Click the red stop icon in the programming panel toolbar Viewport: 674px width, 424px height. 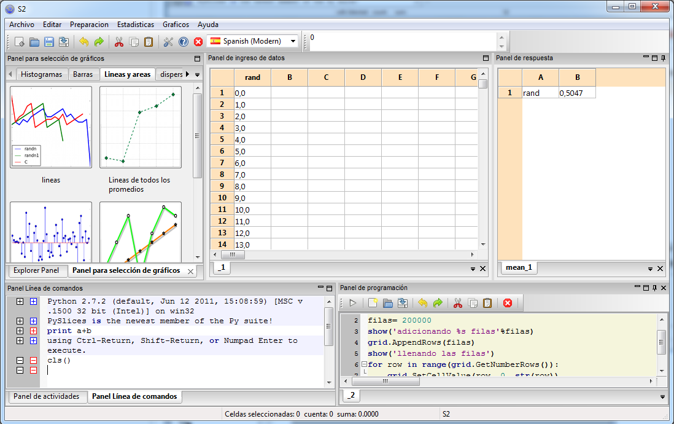tap(508, 302)
